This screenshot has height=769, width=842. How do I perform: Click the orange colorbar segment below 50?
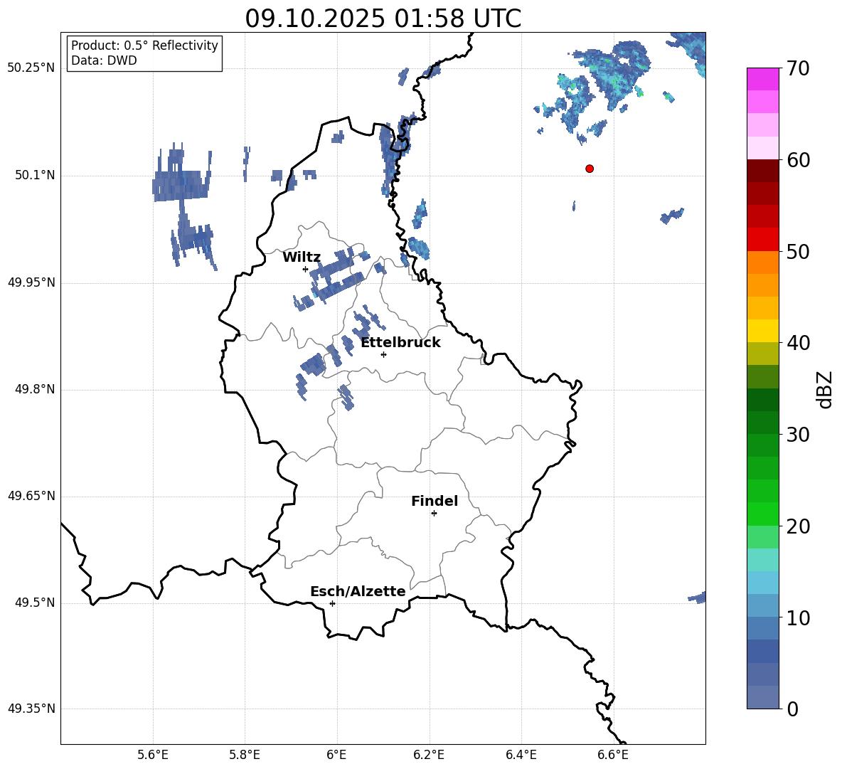tap(762, 262)
